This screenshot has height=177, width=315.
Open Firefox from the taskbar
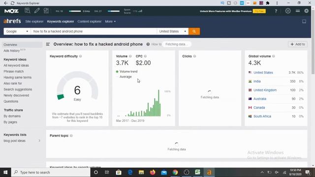coord(153,172)
